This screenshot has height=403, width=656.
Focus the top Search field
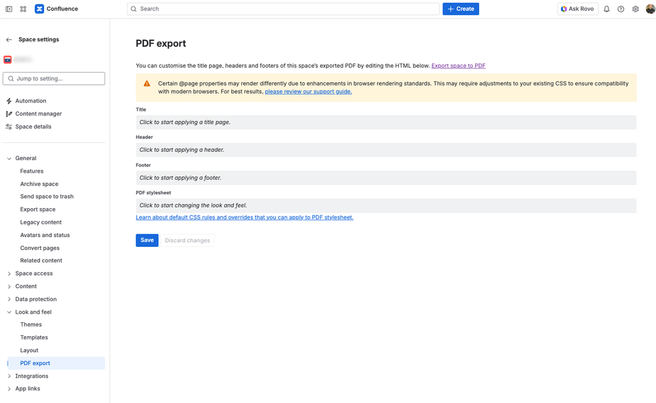point(283,9)
